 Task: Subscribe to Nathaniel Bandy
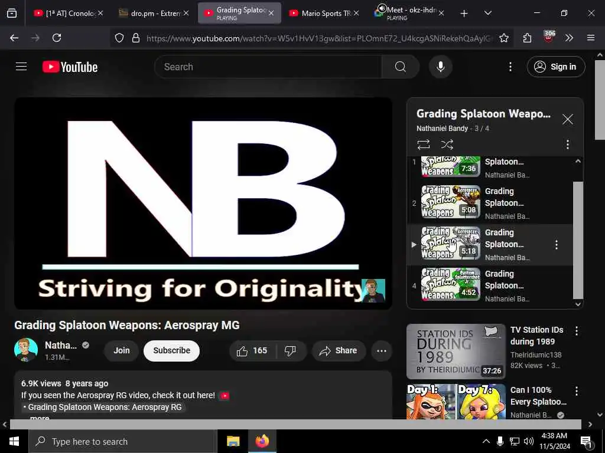tap(171, 350)
